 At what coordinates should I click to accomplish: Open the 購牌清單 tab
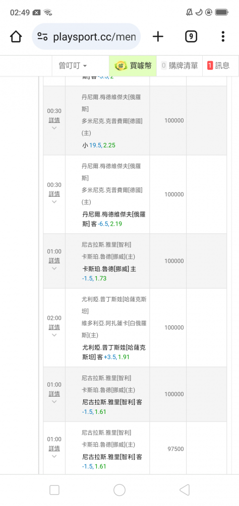(180, 66)
